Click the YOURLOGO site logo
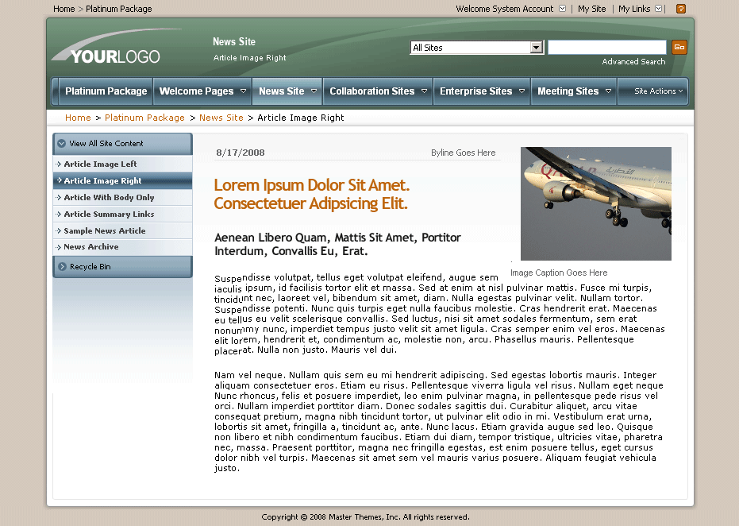The width and height of the screenshot is (739, 526). 106,52
